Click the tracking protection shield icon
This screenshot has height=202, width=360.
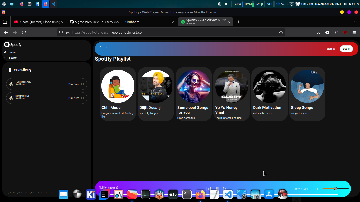pos(61,32)
